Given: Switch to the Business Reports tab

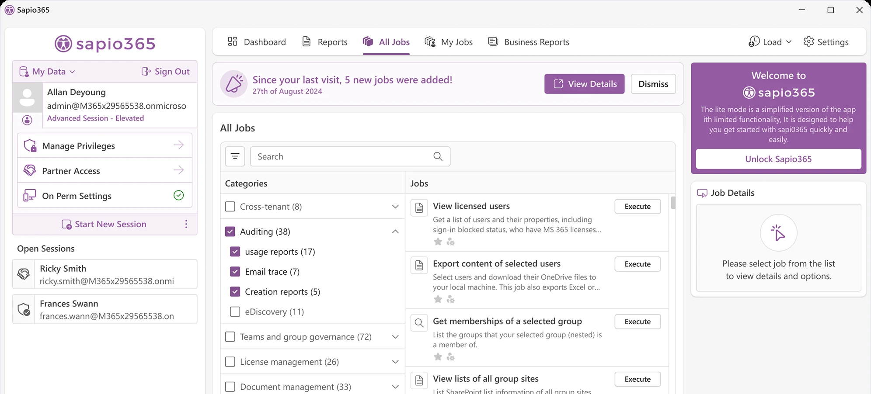Looking at the screenshot, I should tap(537, 41).
